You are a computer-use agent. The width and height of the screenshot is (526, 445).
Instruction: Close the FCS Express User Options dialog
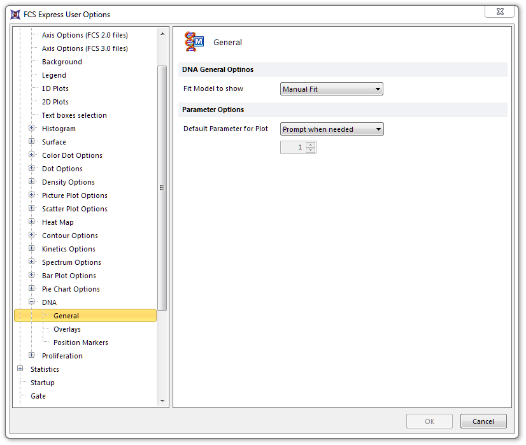500,11
